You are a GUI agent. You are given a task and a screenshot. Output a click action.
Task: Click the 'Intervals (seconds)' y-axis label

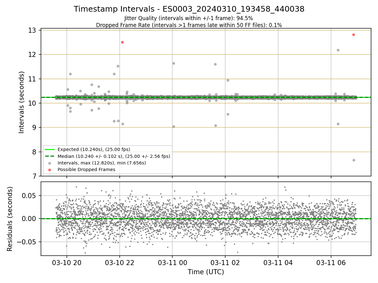click(22, 102)
